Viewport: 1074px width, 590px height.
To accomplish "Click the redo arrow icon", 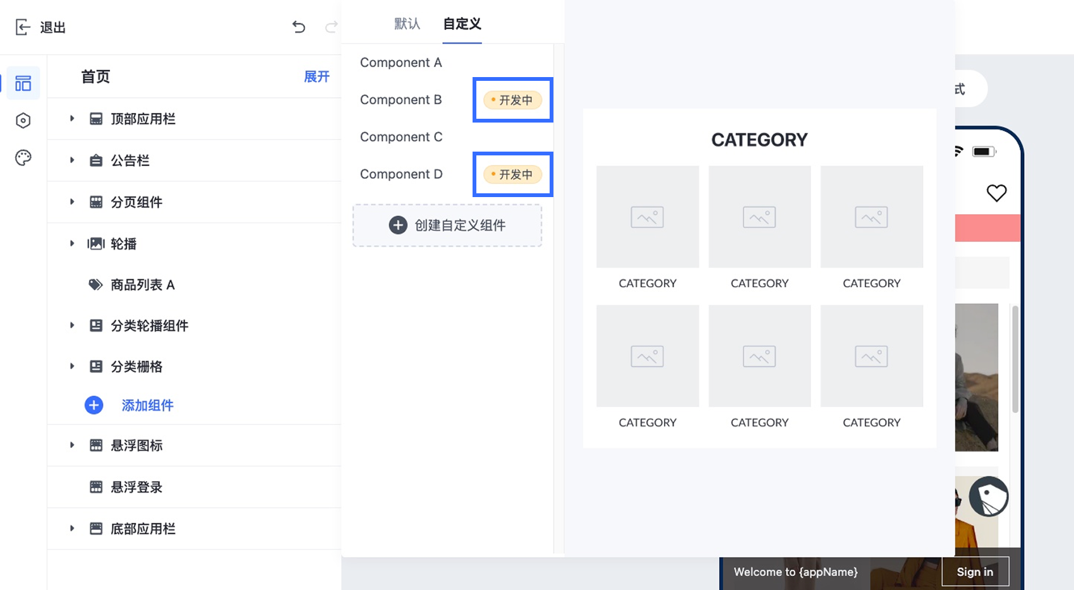I will [x=331, y=27].
